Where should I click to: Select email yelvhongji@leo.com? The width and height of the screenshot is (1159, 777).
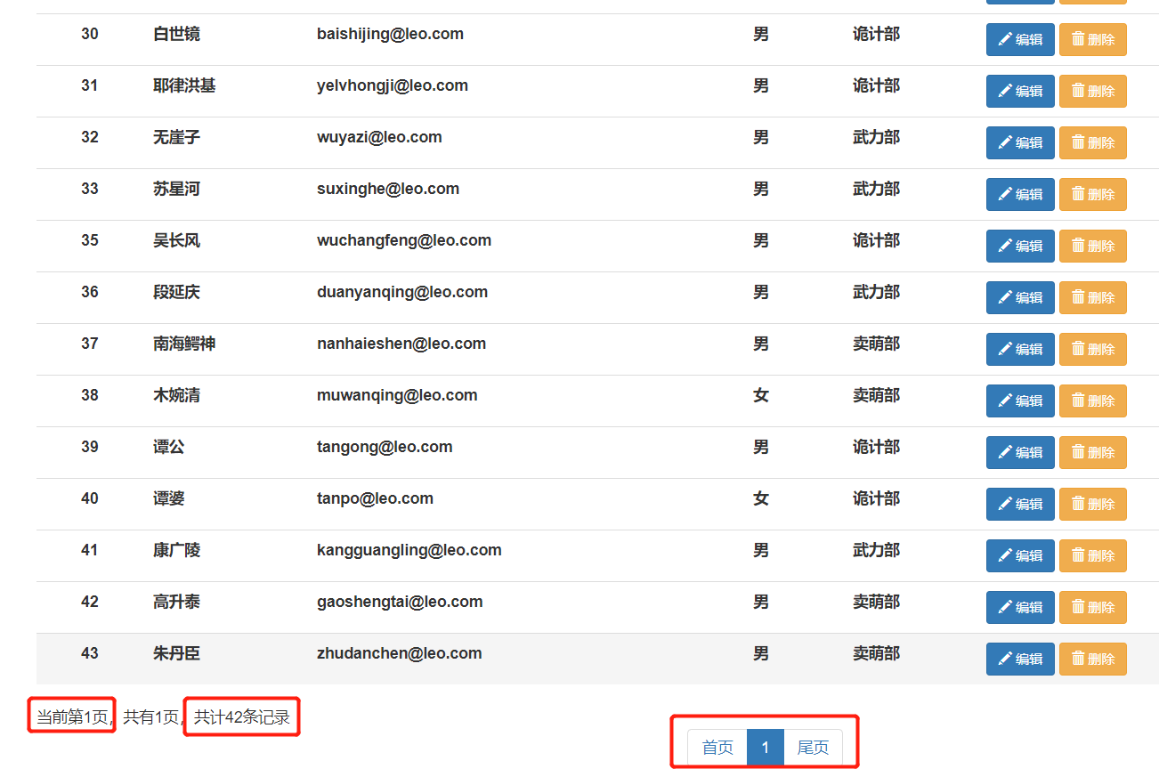coord(393,85)
